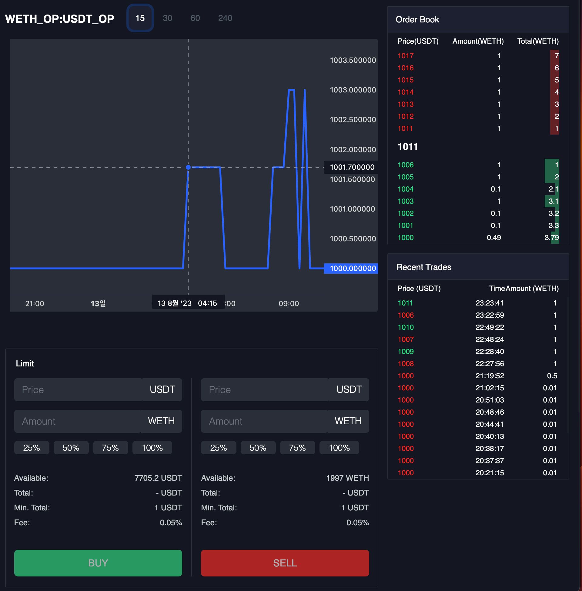Click recent trade at 21:19:52

click(x=477, y=376)
